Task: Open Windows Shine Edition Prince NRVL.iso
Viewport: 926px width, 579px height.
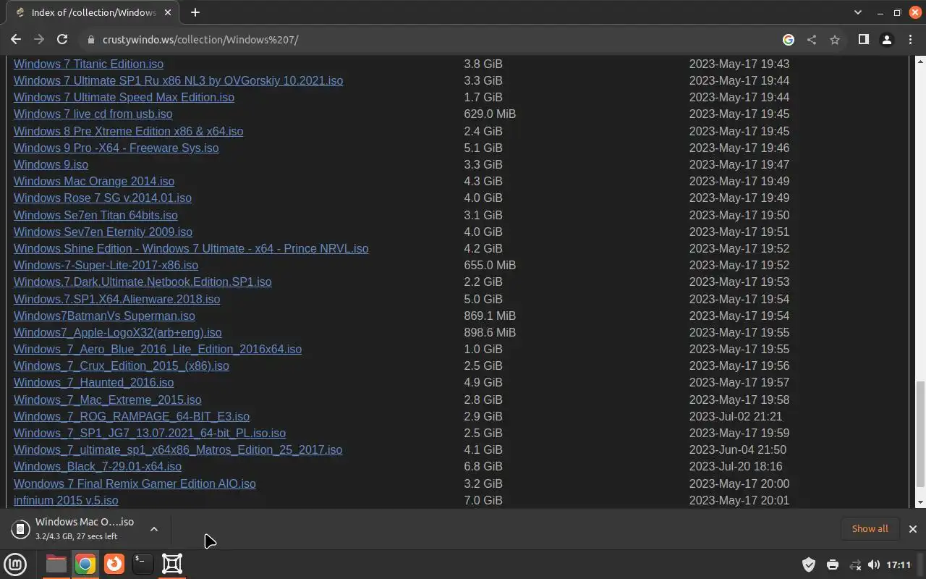Action: point(191,248)
